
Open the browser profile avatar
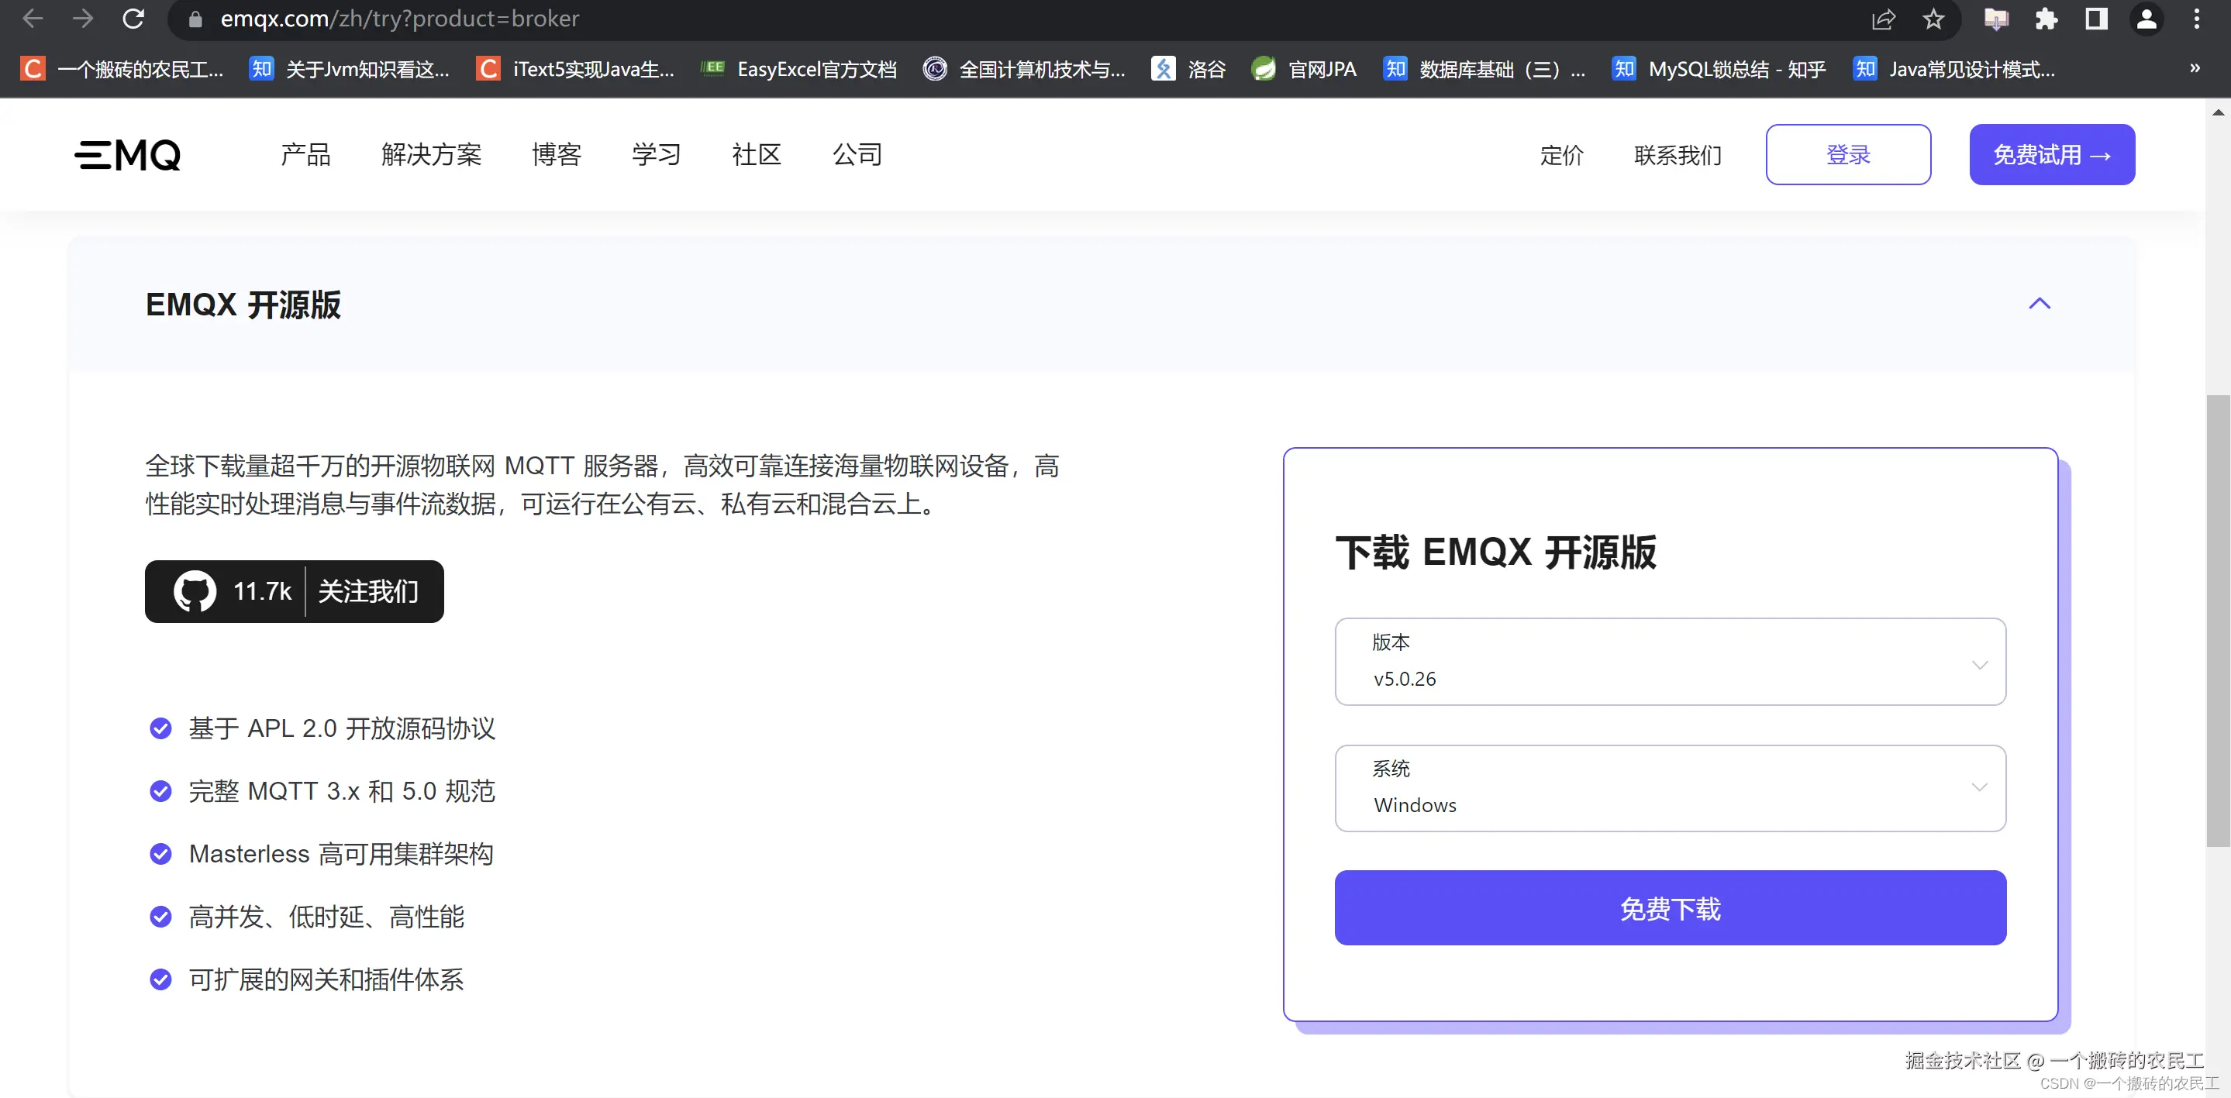coord(2147,19)
